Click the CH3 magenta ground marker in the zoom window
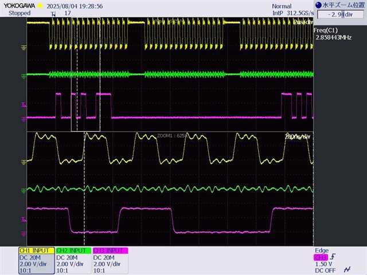The width and height of the screenshot is (367, 275). (x=24, y=234)
